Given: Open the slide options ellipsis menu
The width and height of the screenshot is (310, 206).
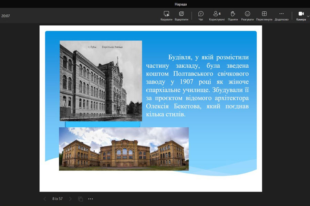Looking at the screenshot, I should pos(91,199).
